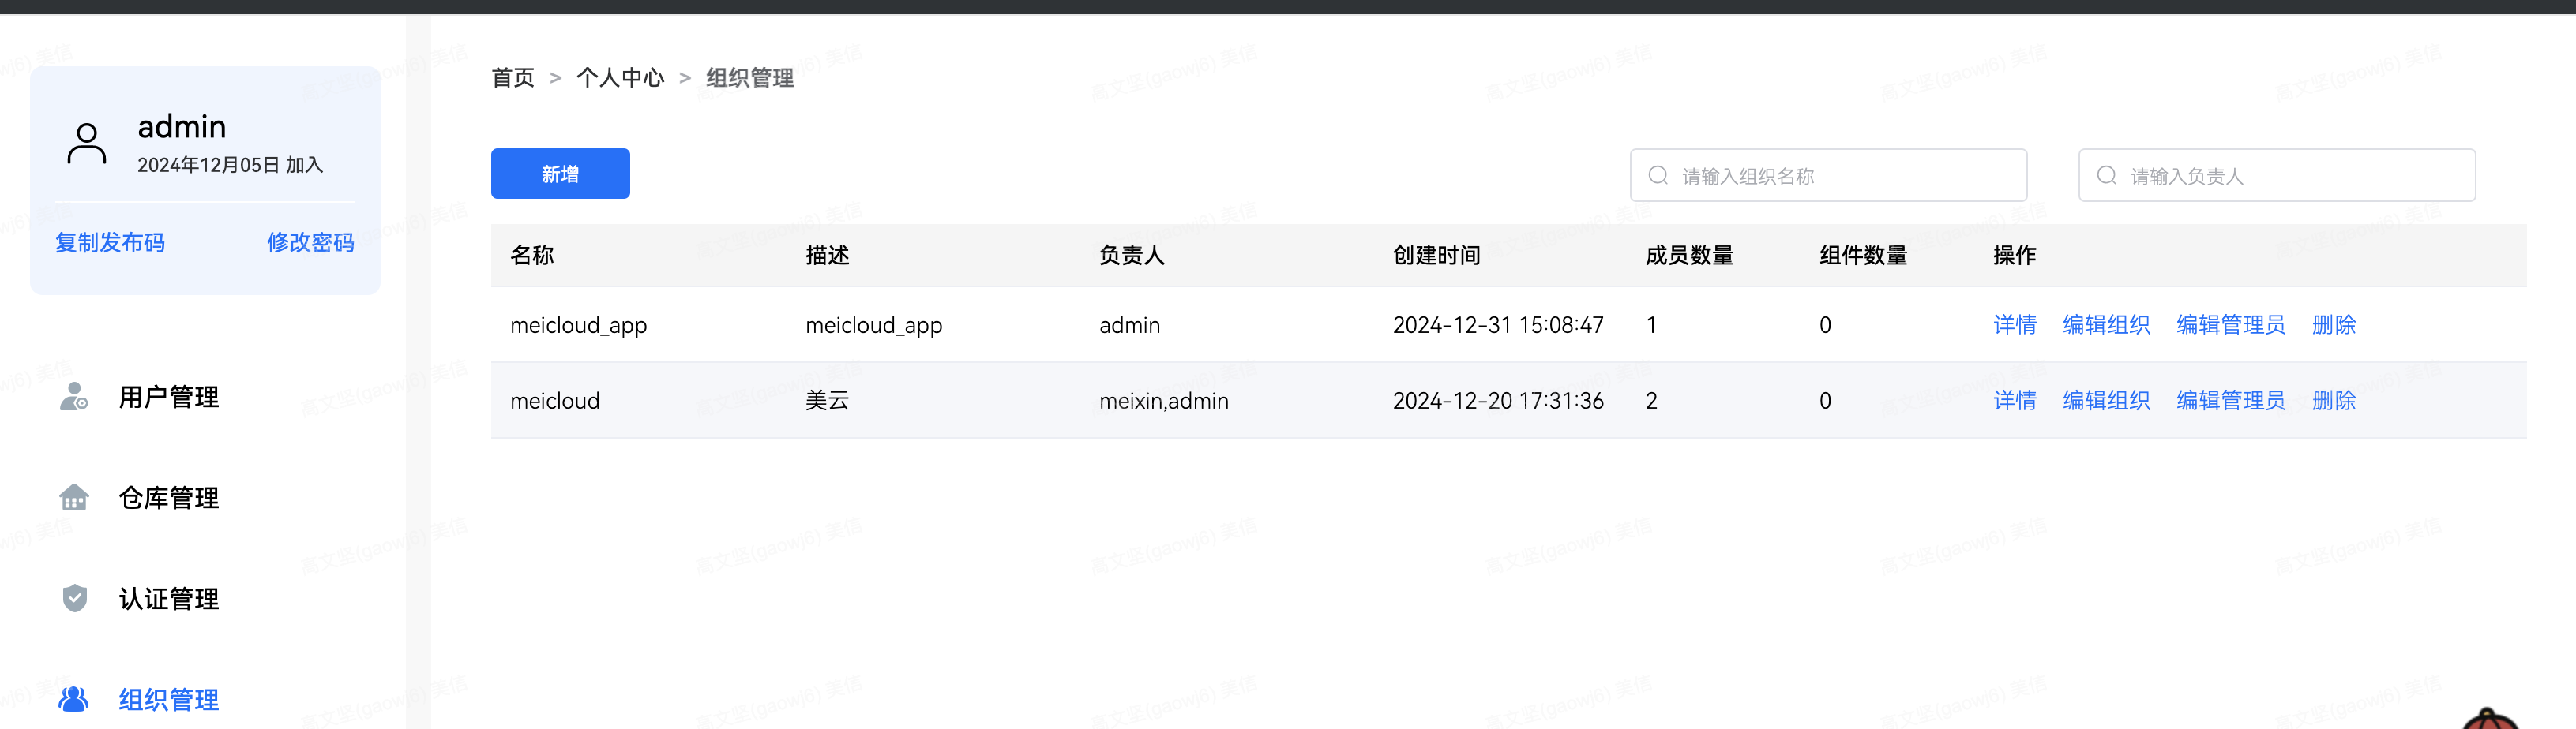This screenshot has height=729, width=2576.
Task: Click 删除 for meicloud_app row
Action: coord(2334,324)
